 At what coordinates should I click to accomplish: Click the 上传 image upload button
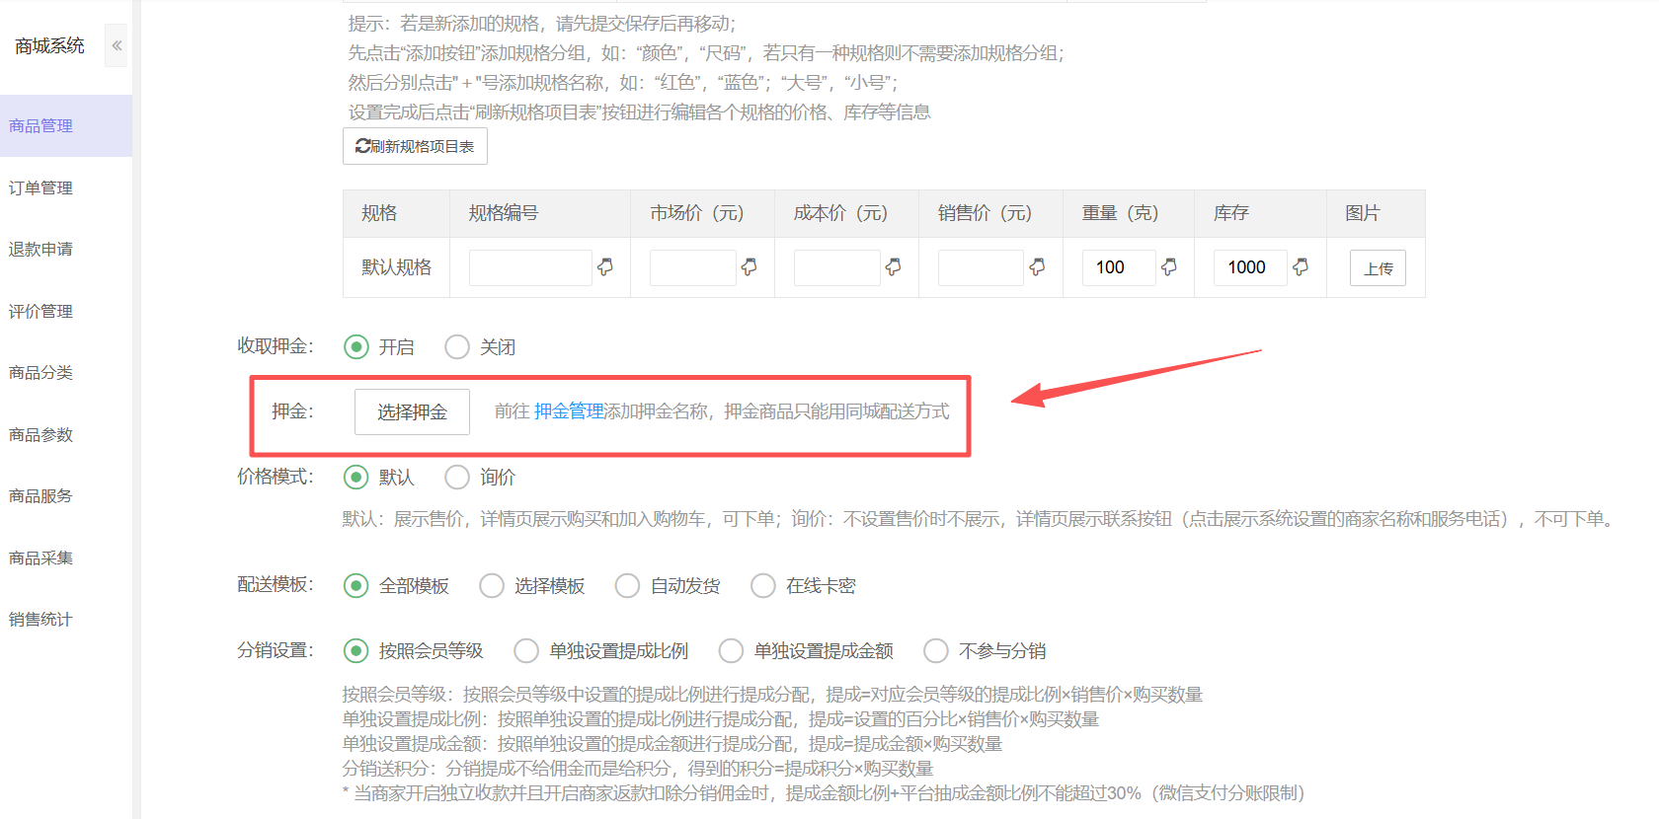(1378, 268)
